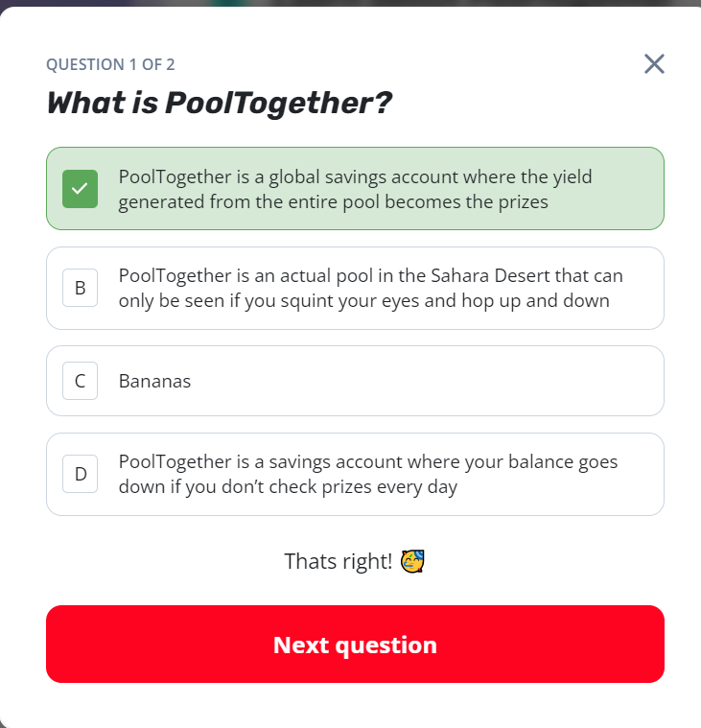
Task: Click the party face emoji
Action: point(413,561)
